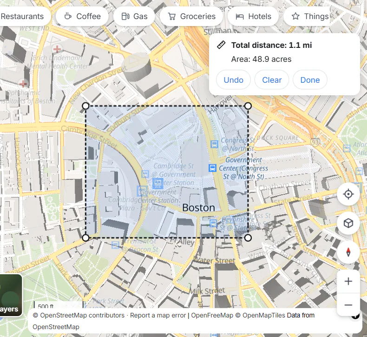Click the Area: 48.9 acres text
This screenshot has width=367, height=337.
[x=261, y=59]
